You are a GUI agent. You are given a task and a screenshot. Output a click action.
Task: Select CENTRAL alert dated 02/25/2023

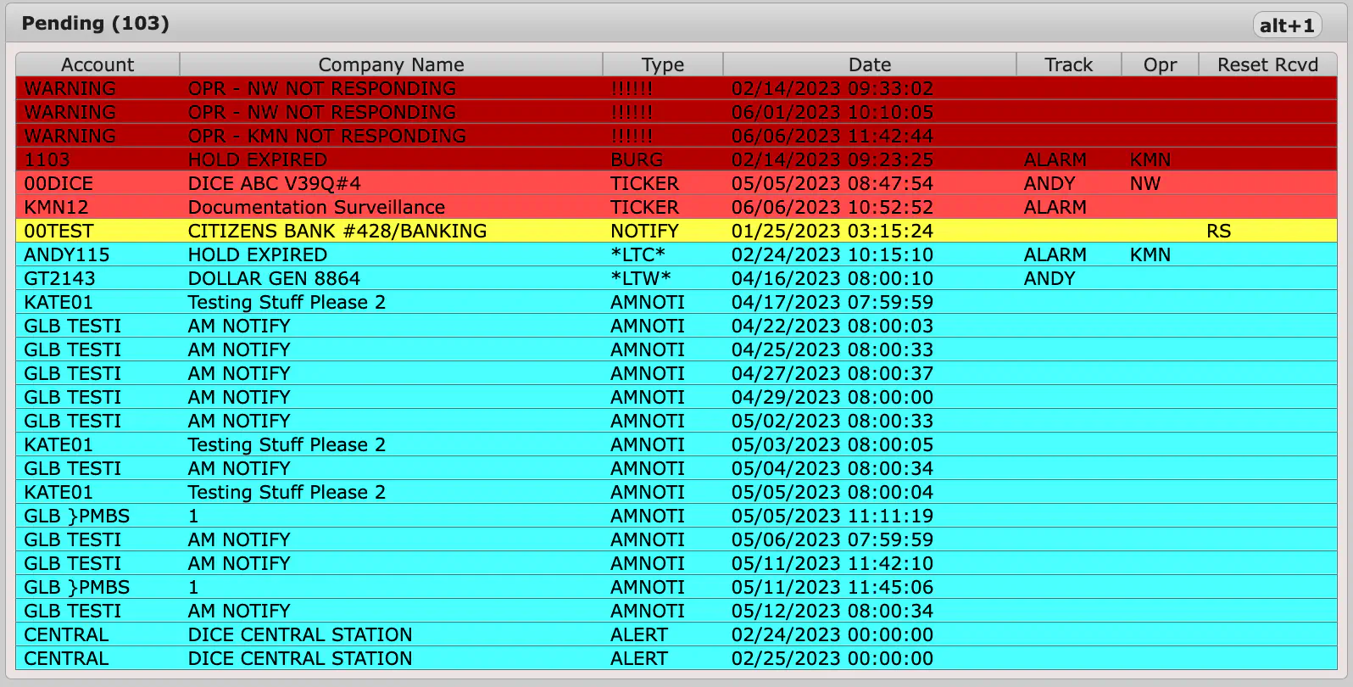[x=676, y=658]
